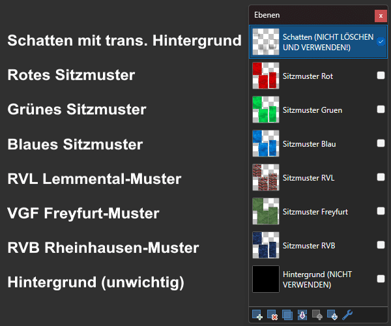Enable visibility of Sitzmuster Gruen layer

click(381, 110)
